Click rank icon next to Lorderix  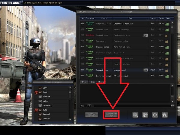tap(40, 119)
